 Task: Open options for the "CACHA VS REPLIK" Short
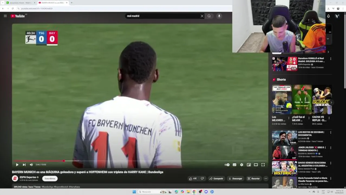pos(329,118)
